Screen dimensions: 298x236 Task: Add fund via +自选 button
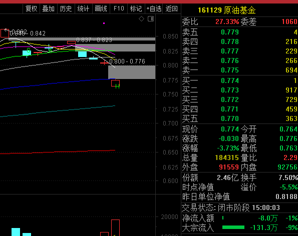click(x=154, y=8)
